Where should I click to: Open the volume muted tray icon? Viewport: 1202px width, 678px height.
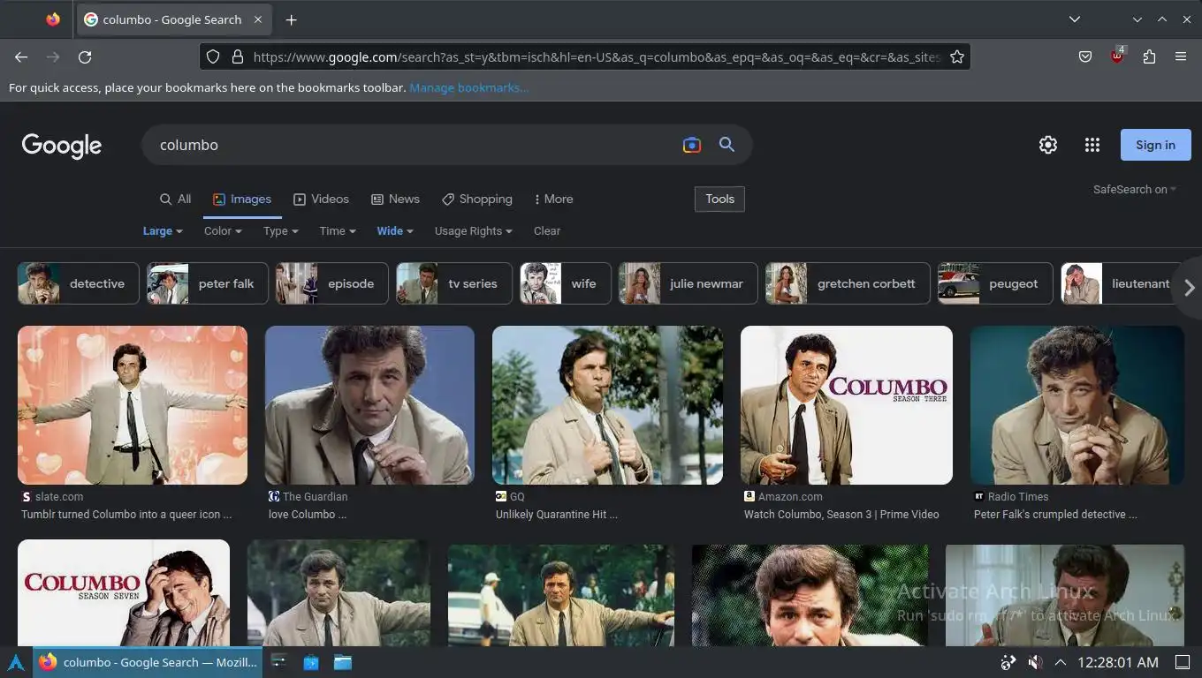click(x=1035, y=662)
